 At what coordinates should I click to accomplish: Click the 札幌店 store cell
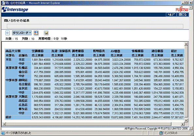pos(24,68)
